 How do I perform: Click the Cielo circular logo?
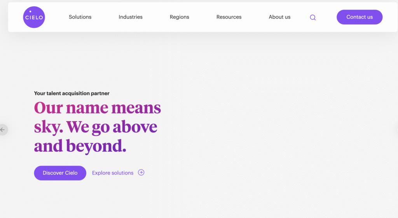(x=34, y=17)
